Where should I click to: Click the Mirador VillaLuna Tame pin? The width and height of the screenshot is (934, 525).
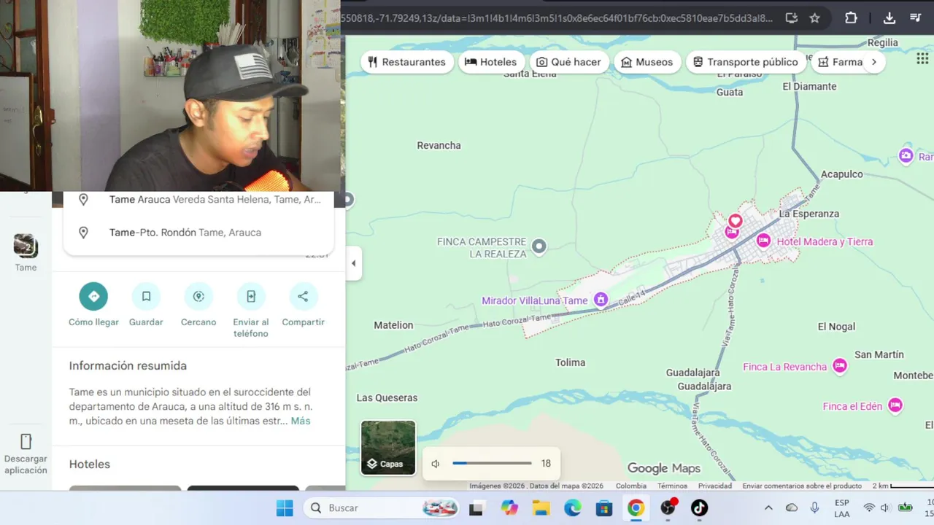(601, 300)
